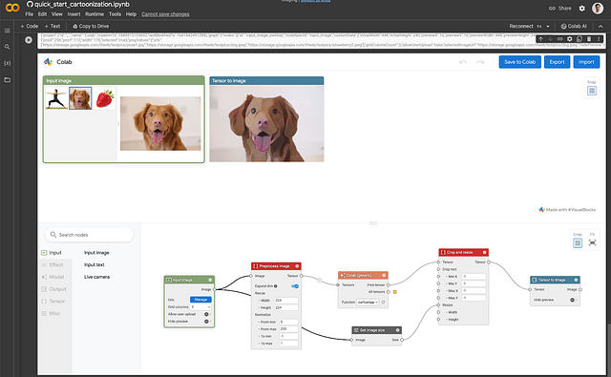Open cell settings gear in cell toolbar
Viewport: 611px width, 377px height.
pos(570,39)
